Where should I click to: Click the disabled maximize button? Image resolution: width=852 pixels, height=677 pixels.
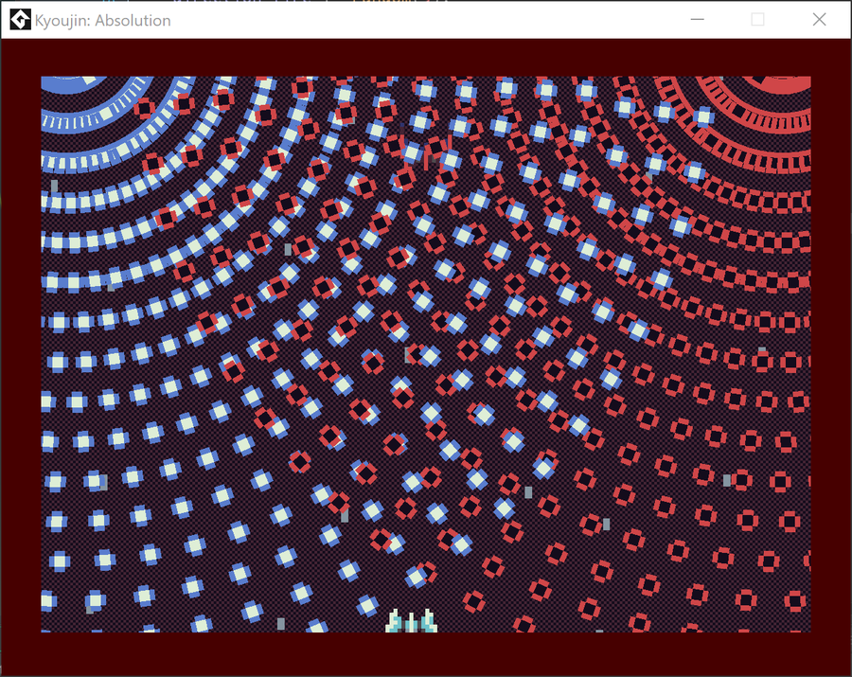click(757, 20)
